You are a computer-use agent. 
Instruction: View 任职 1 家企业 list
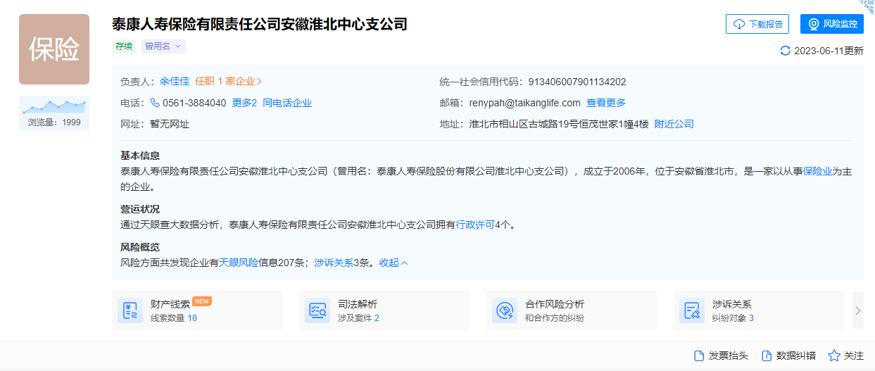click(x=229, y=82)
